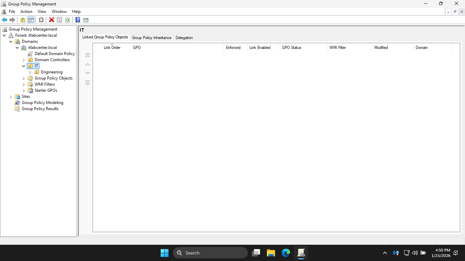Open Help using the question mark icon

78,20
